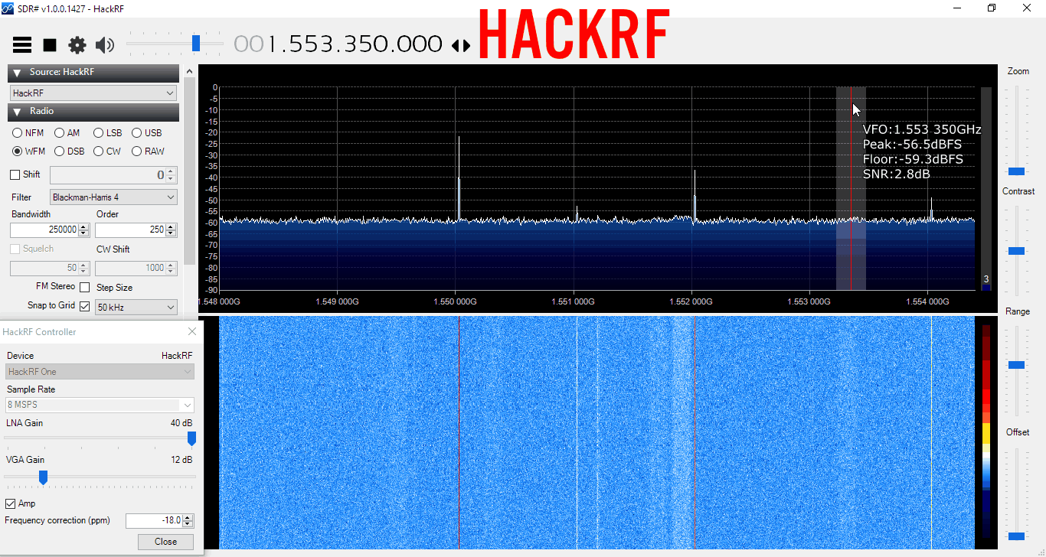Increment the Bandwidth spinner up arrow
Viewport: 1046px width, 557px height.
83,226
